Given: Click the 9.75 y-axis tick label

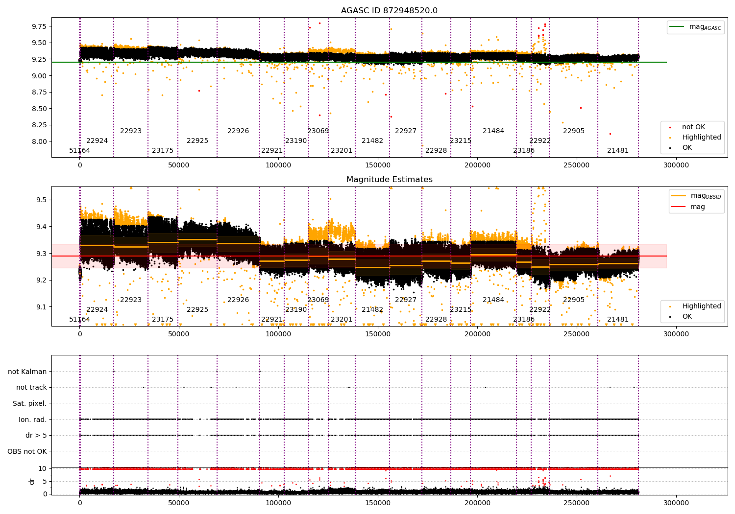Looking at the screenshot, I should click(x=39, y=26).
